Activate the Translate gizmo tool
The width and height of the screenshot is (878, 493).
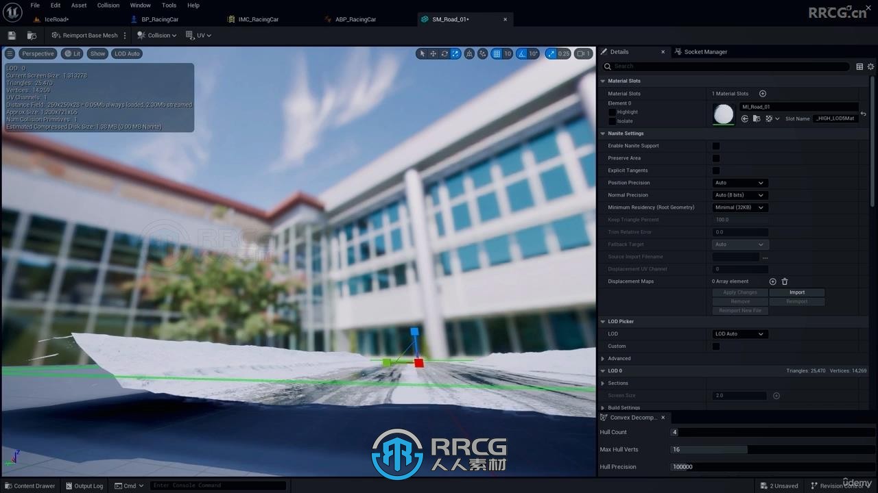pyautogui.click(x=433, y=53)
